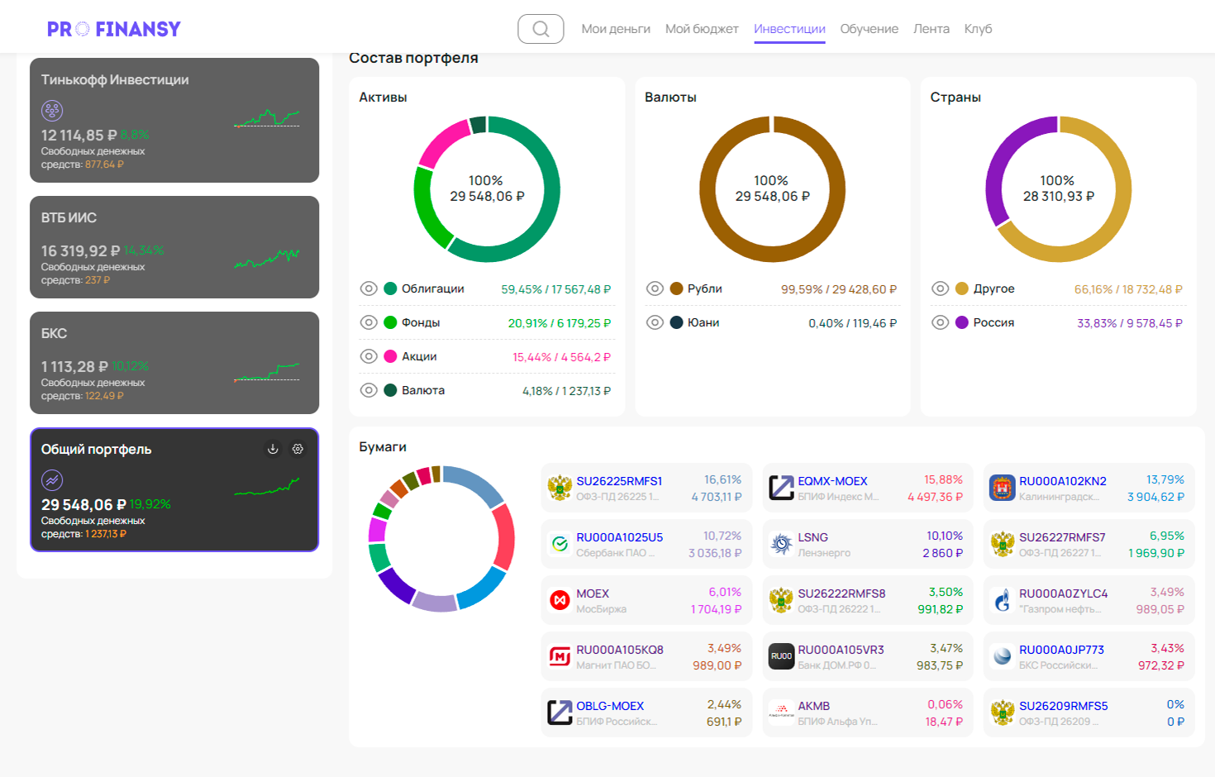Screen dimensions: 1215x777
Task: Open OBLG-MOEX fund link
Action: point(610,706)
